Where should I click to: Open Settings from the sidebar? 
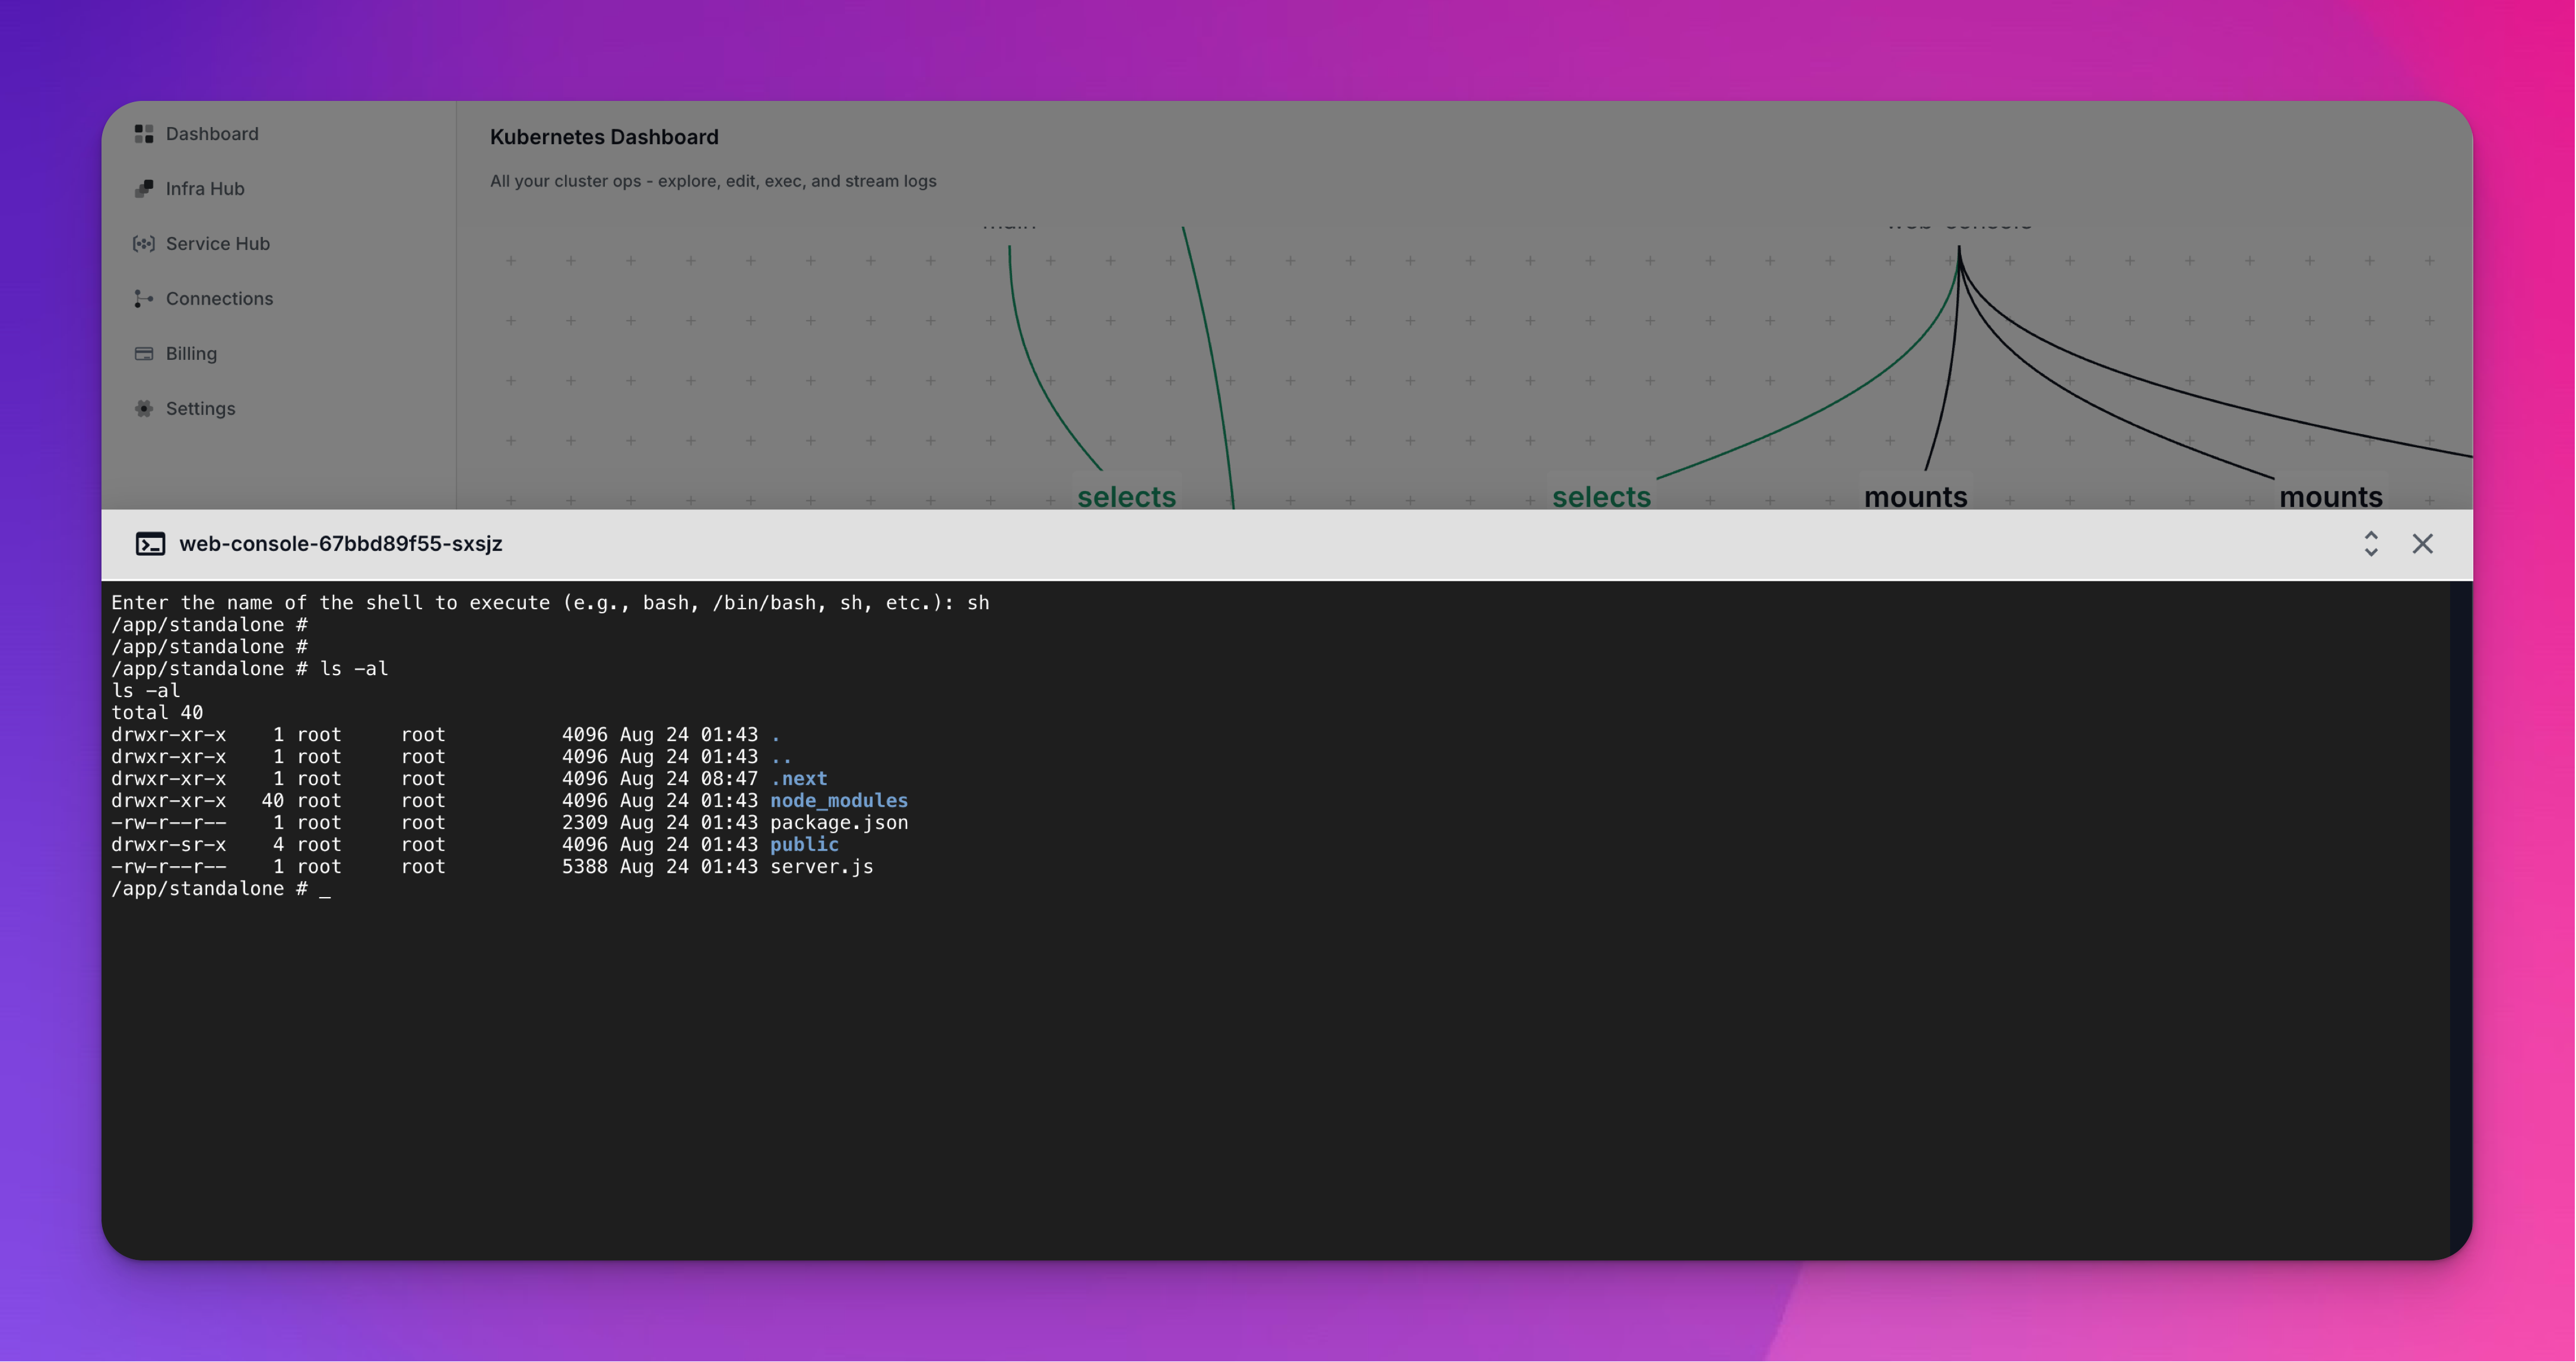tap(200, 409)
